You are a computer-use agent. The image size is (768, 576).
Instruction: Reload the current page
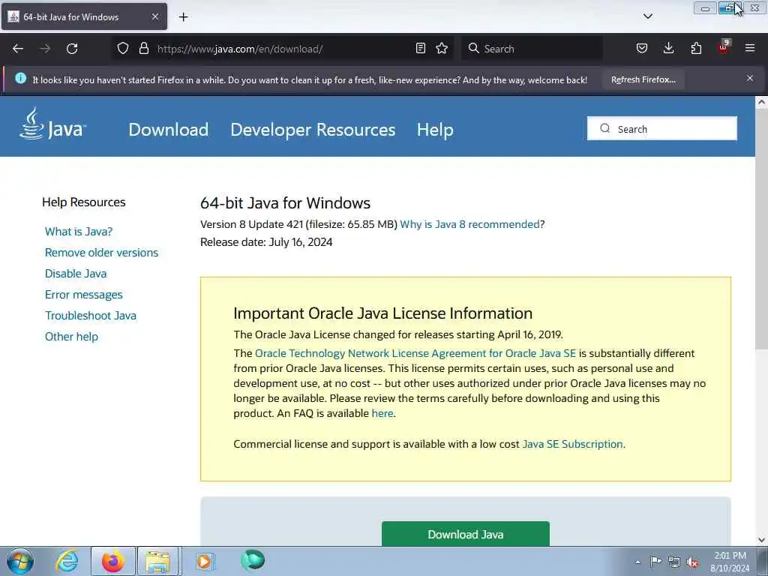click(72, 49)
